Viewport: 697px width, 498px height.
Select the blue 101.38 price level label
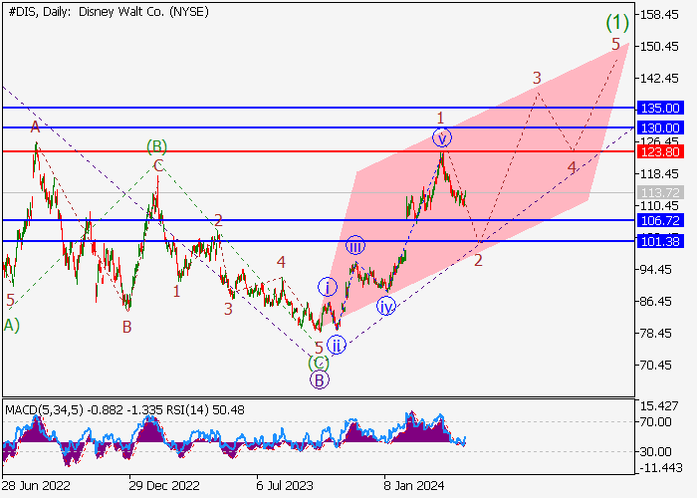click(x=660, y=241)
